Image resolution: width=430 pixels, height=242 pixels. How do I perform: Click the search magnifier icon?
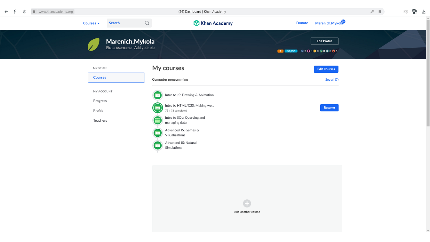click(147, 23)
